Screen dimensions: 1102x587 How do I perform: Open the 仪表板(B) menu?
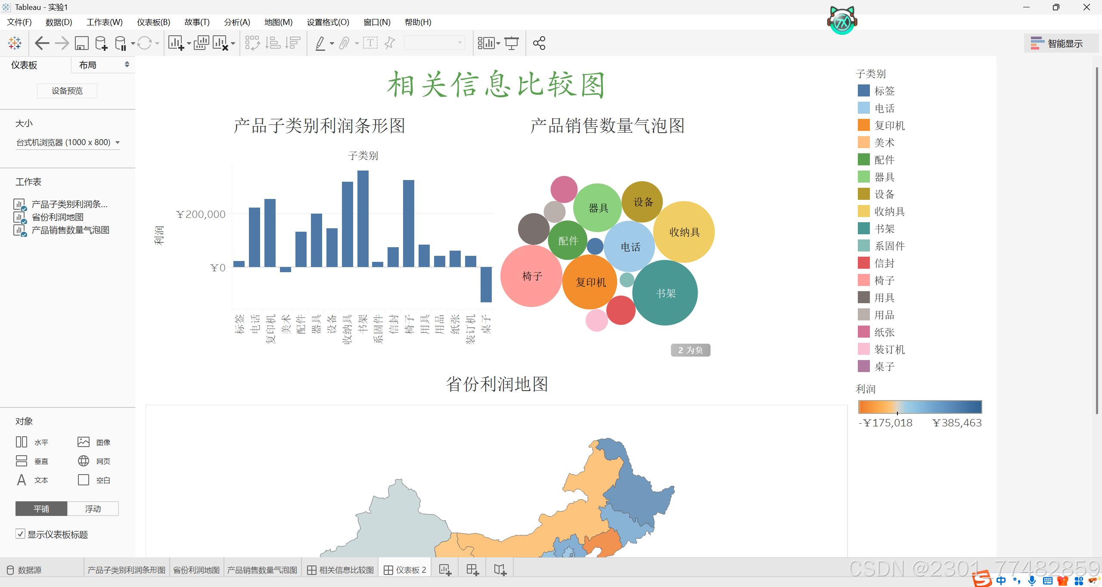[x=153, y=22]
